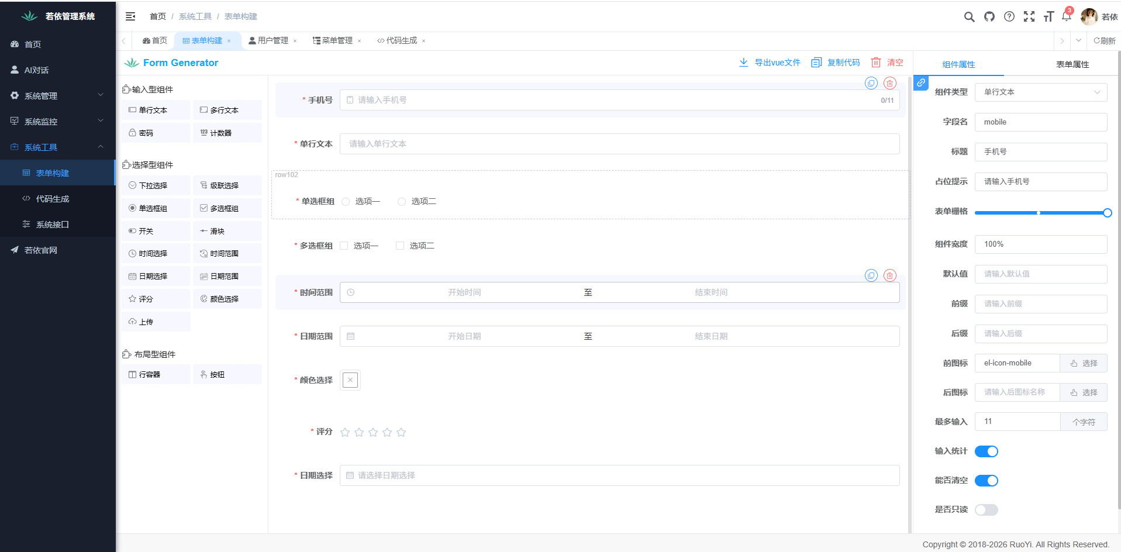Click the 默认值 input field
The image size is (1121, 552).
pos(1041,274)
